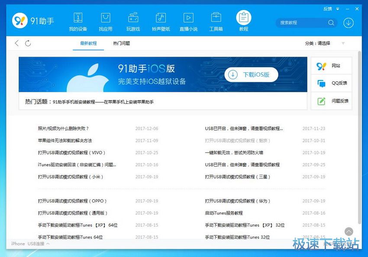
Task: Open 打开USB调试模式视频教程（OPPO）
Action: coord(72,201)
